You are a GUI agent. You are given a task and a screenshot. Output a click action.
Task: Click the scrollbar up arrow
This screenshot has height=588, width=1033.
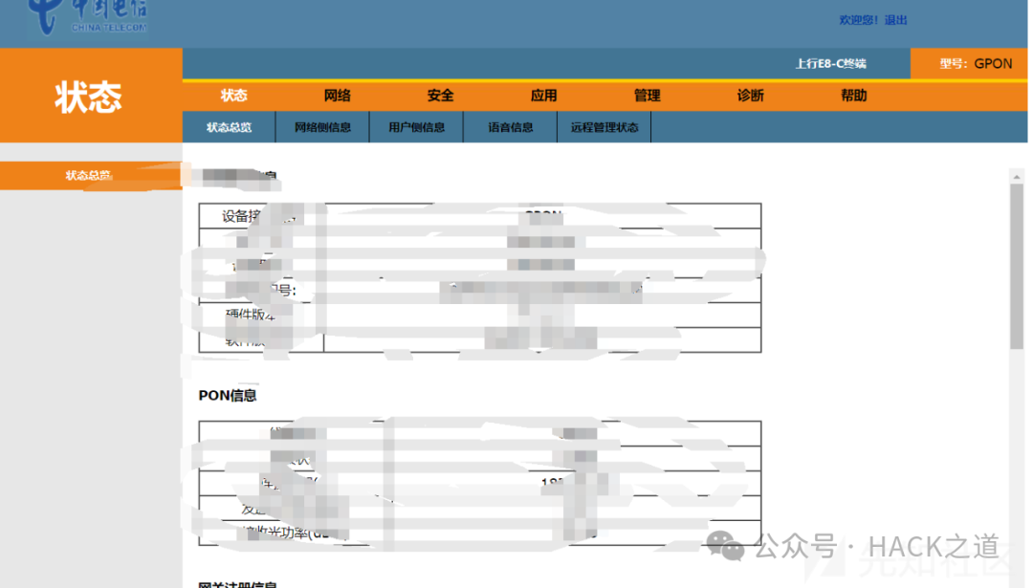(x=1017, y=175)
